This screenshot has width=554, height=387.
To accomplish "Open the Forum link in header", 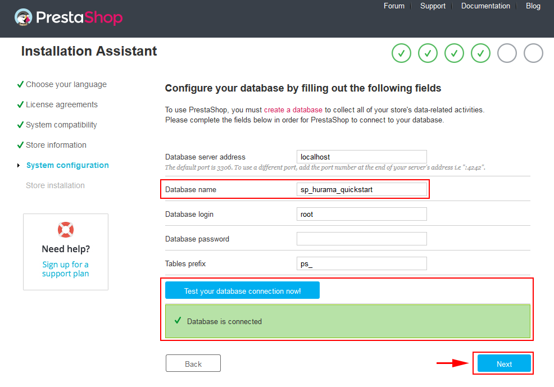I will [x=394, y=6].
